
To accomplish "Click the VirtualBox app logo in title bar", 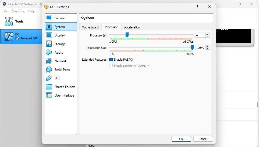I will [4, 4].
